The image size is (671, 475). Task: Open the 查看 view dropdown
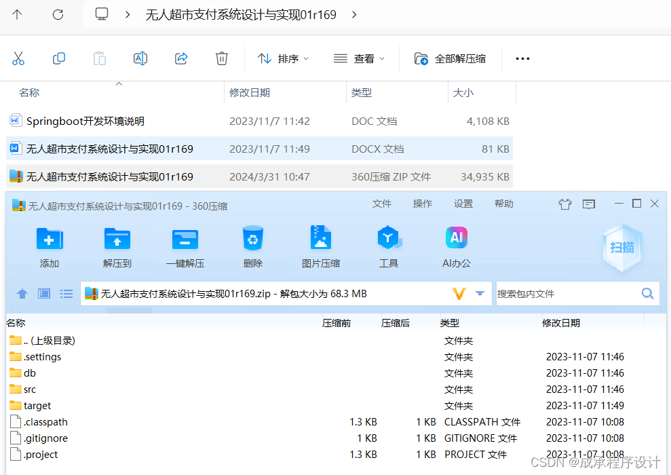point(360,58)
